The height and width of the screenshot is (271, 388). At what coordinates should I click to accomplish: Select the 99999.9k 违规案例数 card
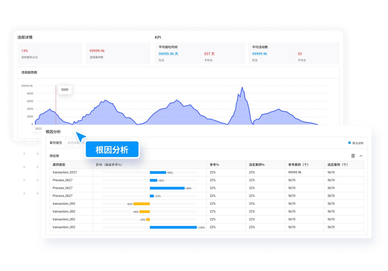118,53
